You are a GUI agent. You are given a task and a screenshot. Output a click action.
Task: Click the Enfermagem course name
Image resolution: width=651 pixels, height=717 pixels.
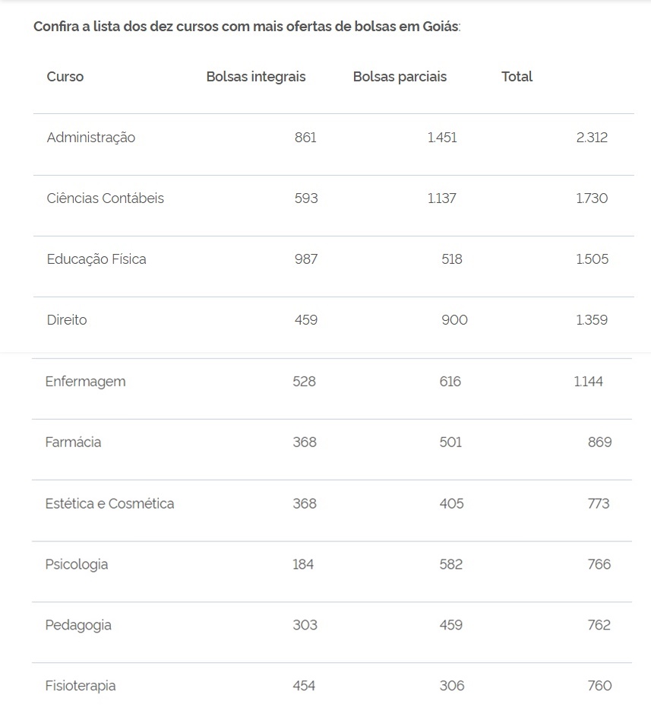pyautogui.click(x=85, y=382)
